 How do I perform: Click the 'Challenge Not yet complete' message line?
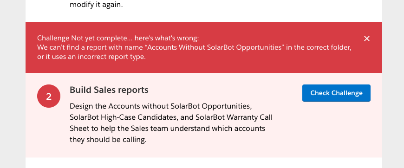coord(118,38)
